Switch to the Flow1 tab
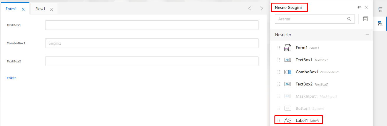The height and width of the screenshot is (126, 387). (40, 9)
